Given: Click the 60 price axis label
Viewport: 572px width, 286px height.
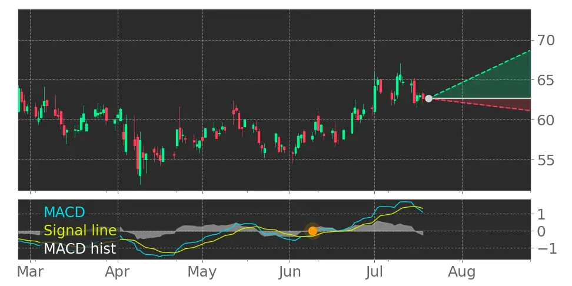Looking at the screenshot, I should (546, 120).
